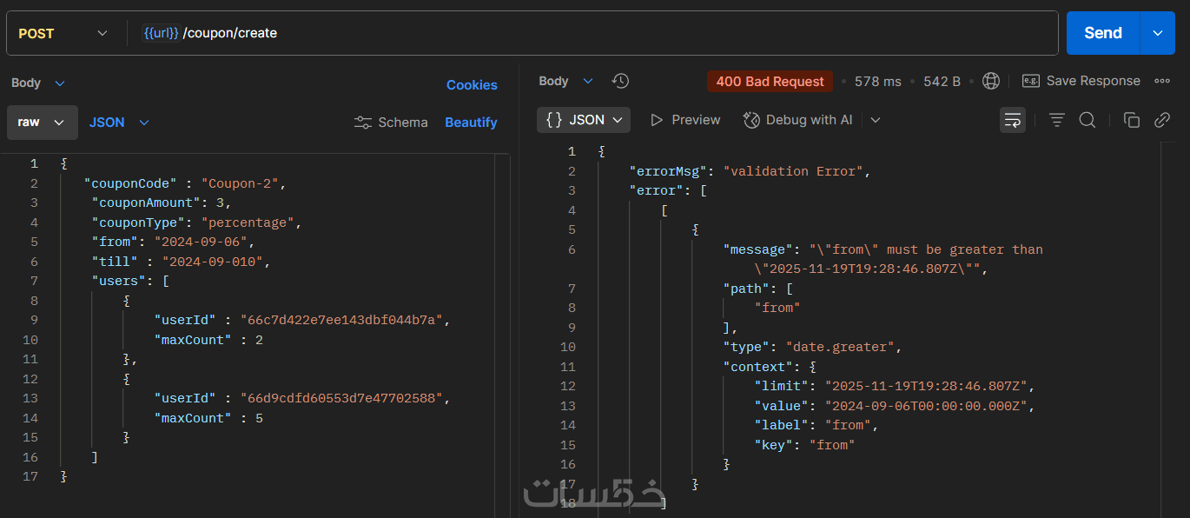Image resolution: width=1190 pixels, height=518 pixels.
Task: Click the filter response icon
Action: click(x=1057, y=120)
